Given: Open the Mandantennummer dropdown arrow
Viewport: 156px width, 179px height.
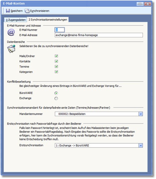Looking at the screenshot, I should coord(141,114).
